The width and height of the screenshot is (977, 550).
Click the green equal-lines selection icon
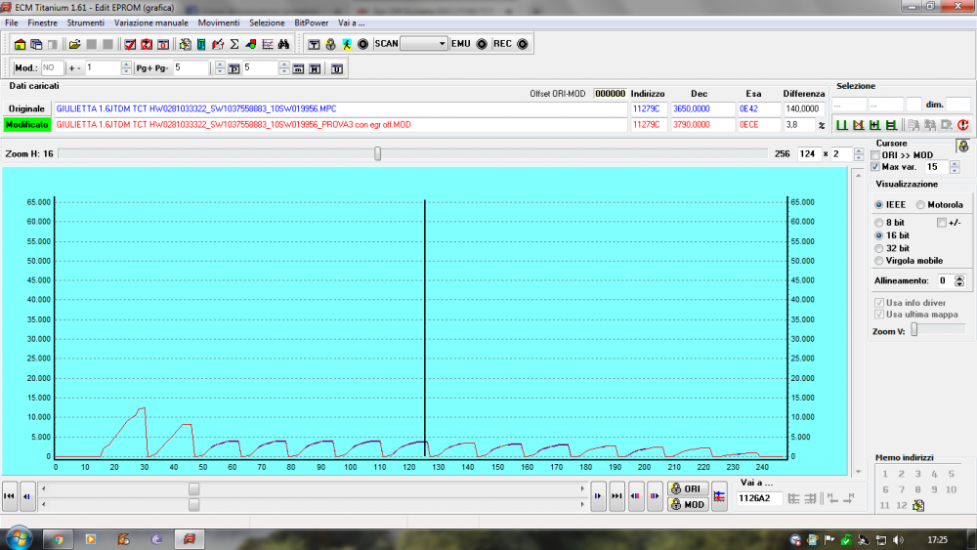coord(891,125)
